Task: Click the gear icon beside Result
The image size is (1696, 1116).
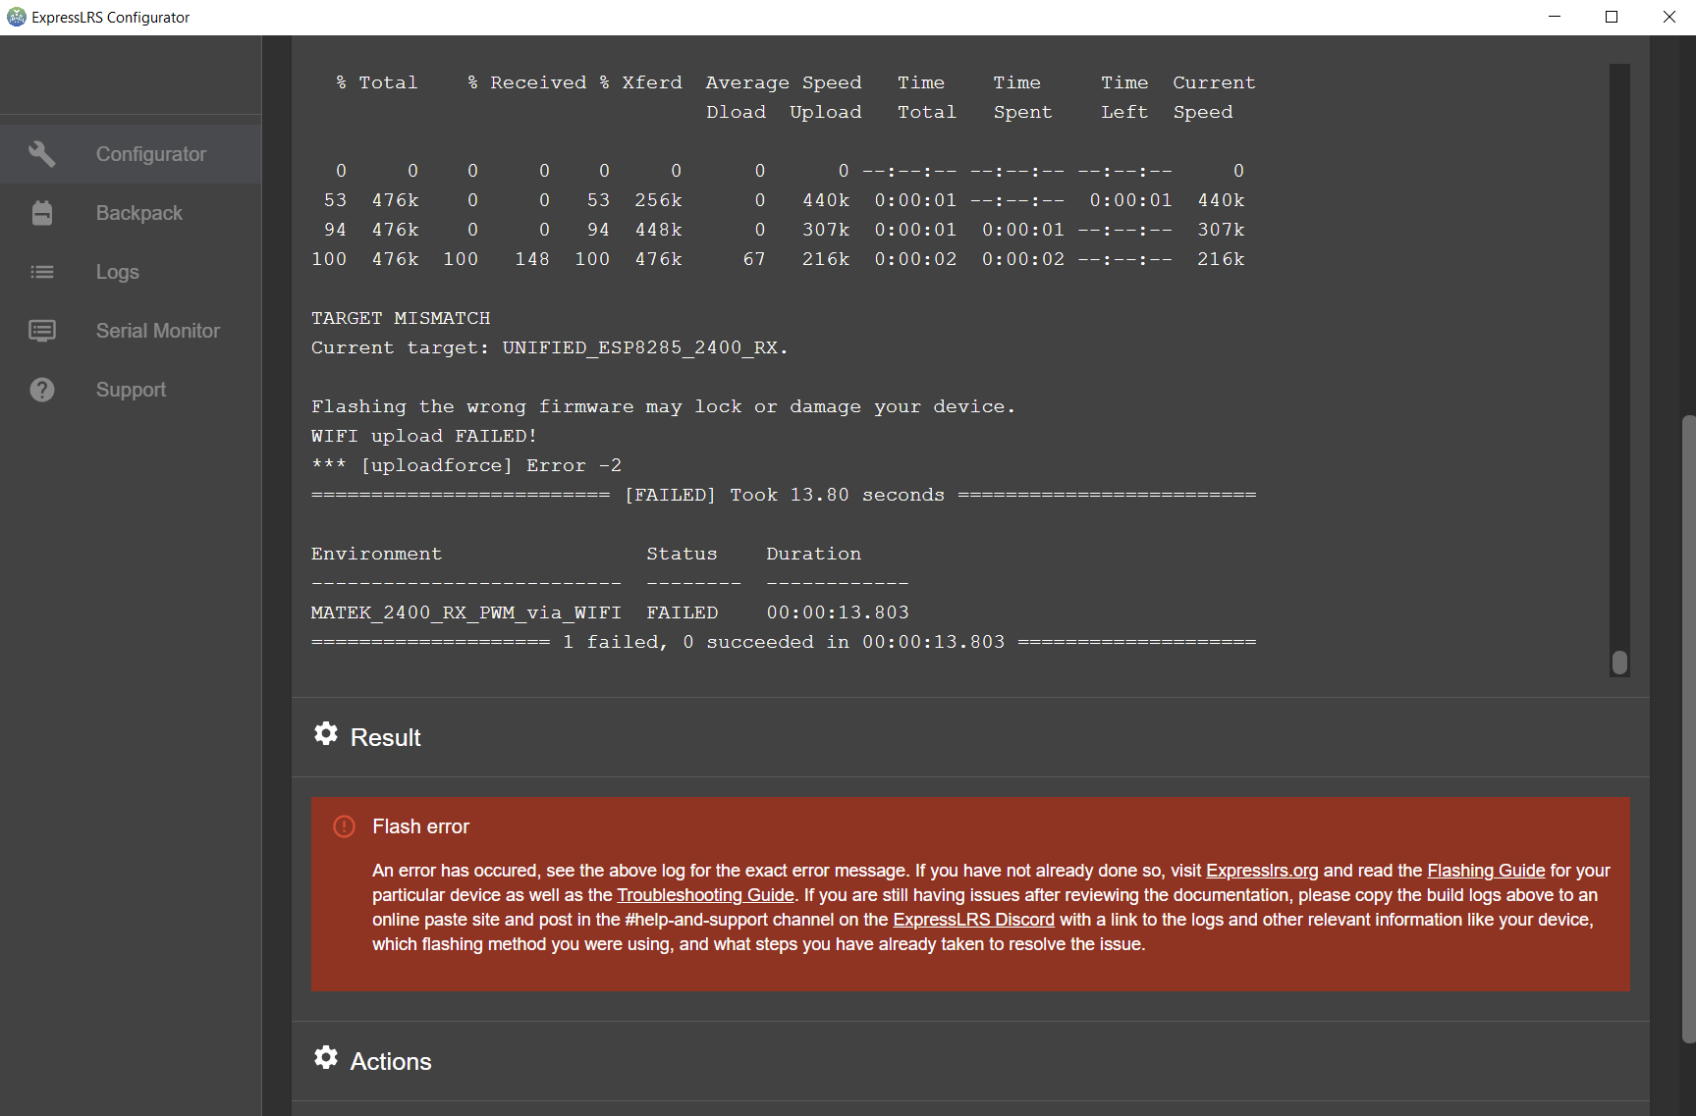Action: point(326,734)
